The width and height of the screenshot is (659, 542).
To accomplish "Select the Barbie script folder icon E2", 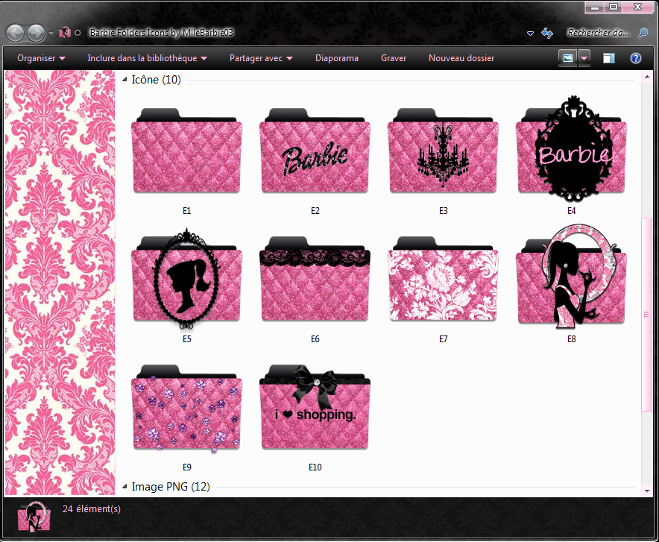I will click(x=315, y=151).
